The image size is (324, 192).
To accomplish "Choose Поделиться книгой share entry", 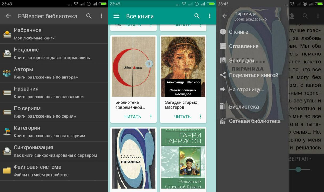I will click(253, 75).
